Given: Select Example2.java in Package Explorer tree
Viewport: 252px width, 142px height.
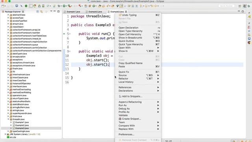Looking at the screenshot, I should pyautogui.click(x=22, y=125).
